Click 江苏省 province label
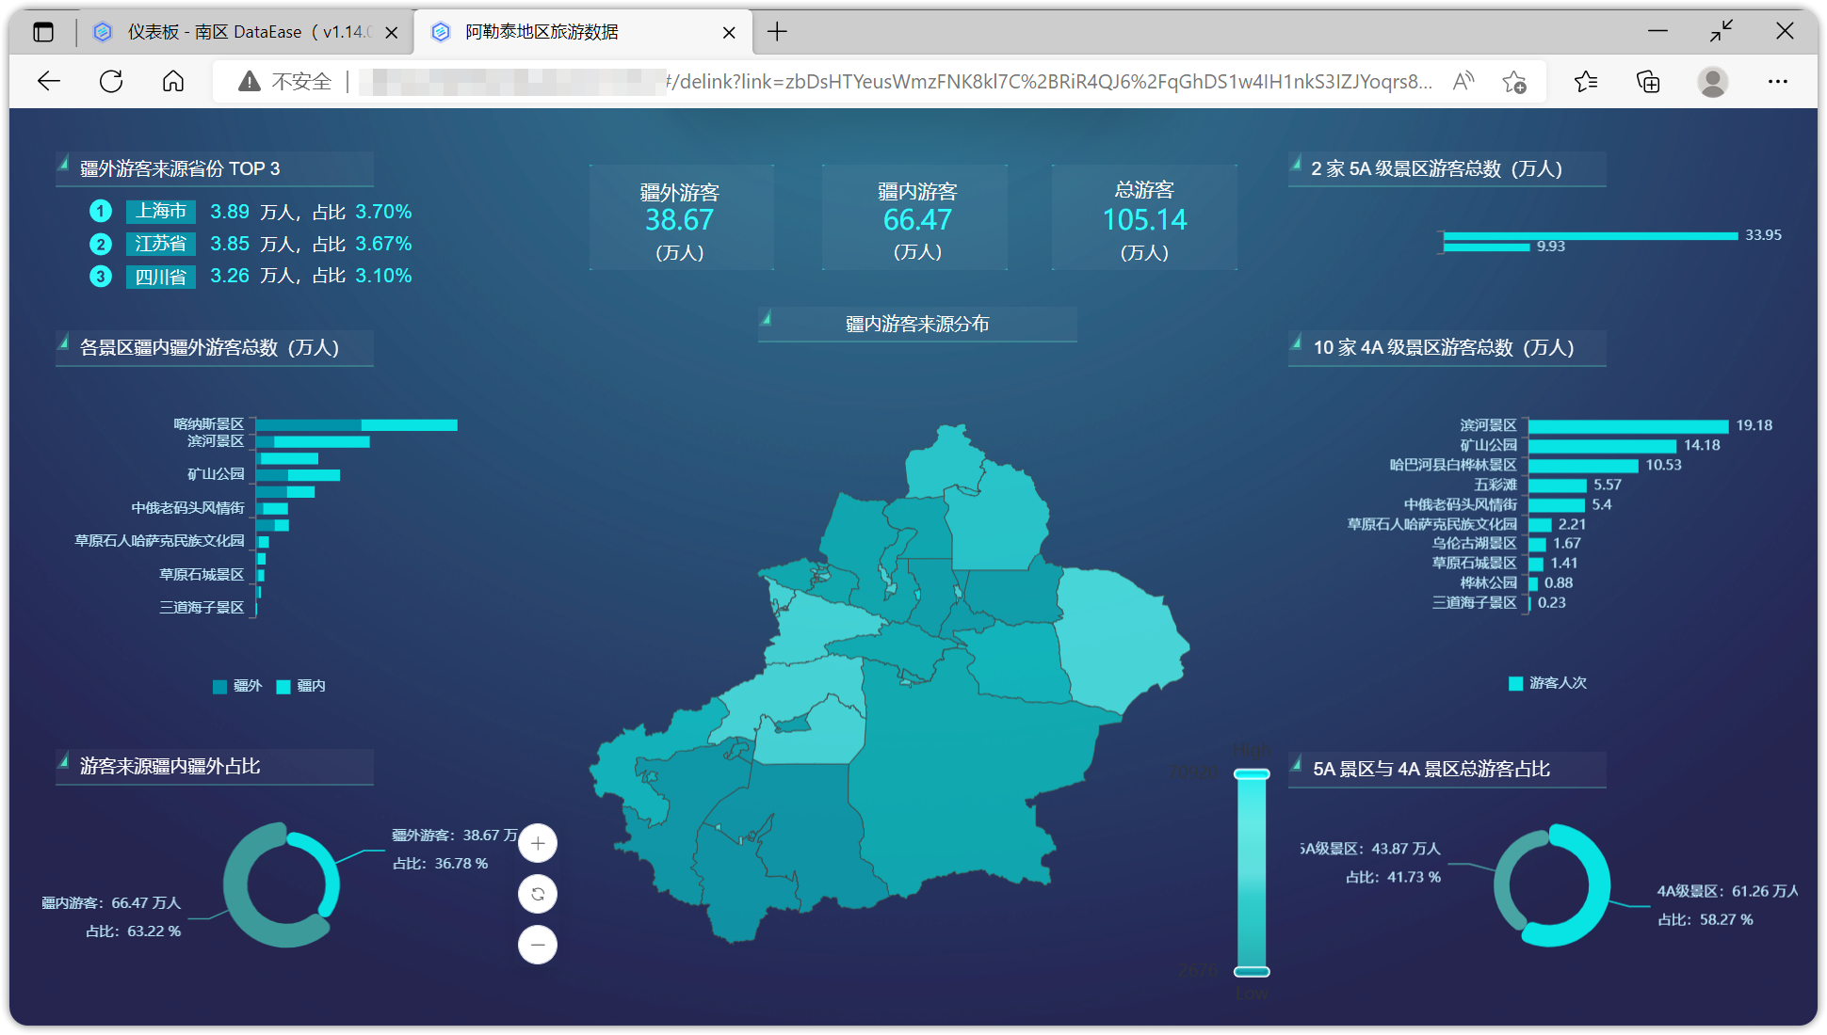This screenshot has height=1035, width=1827. pos(161,244)
